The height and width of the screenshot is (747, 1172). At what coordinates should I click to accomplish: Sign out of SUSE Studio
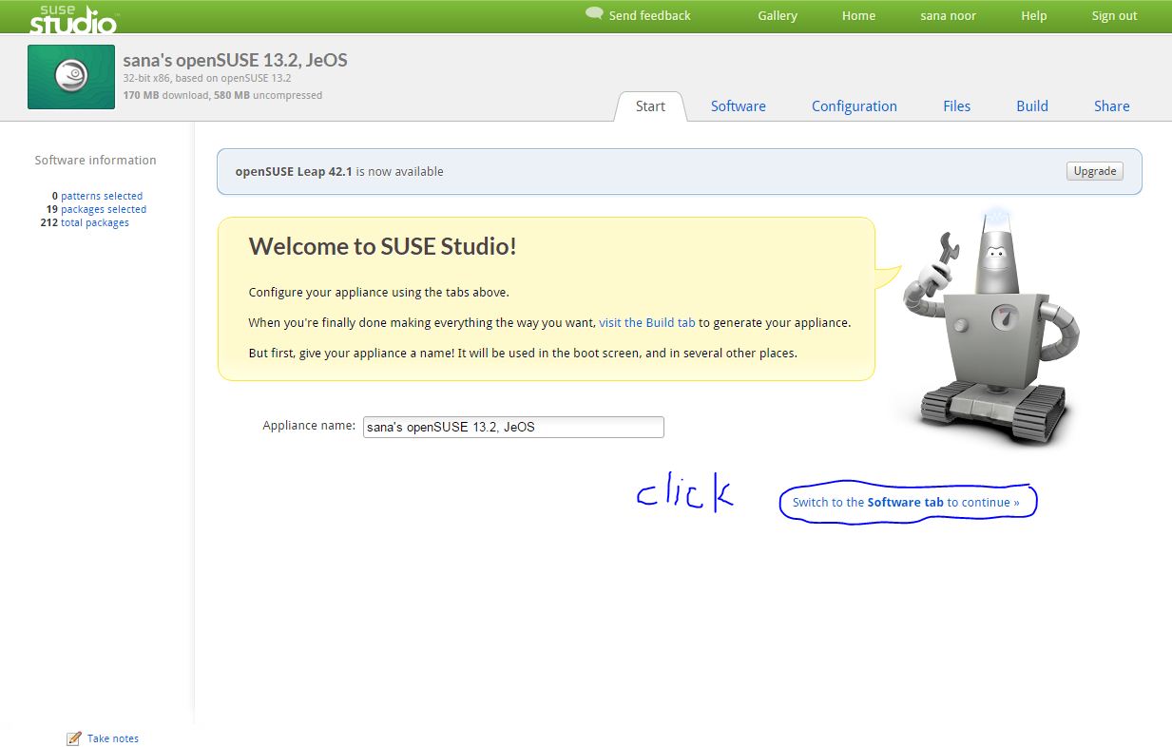(1114, 15)
